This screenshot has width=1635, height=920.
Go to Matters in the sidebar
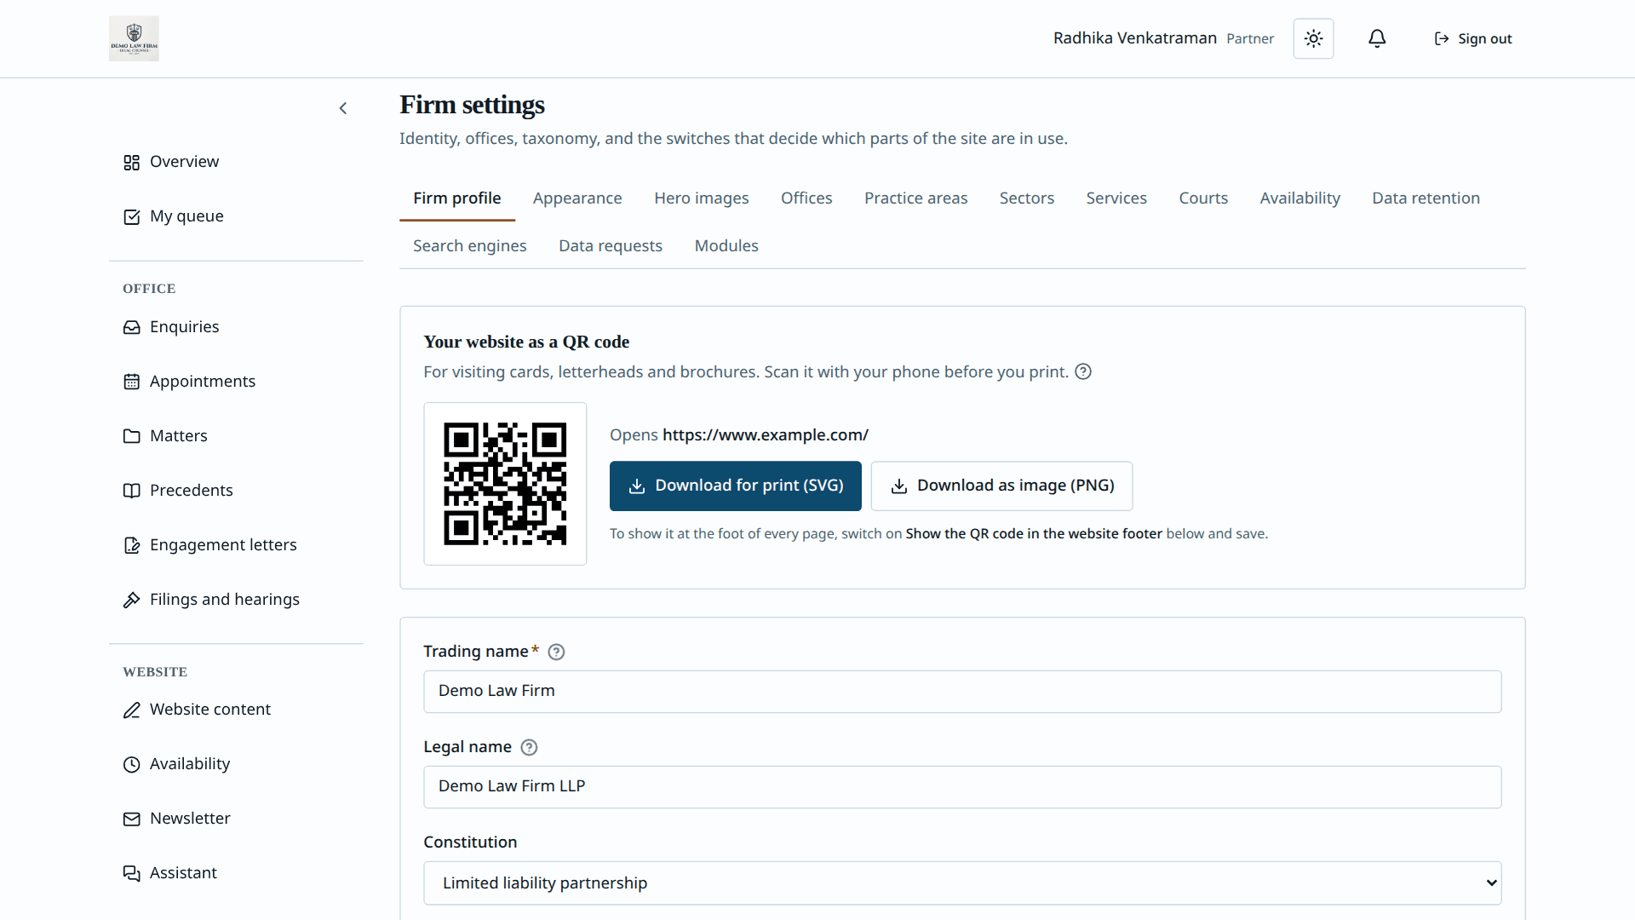236,436
